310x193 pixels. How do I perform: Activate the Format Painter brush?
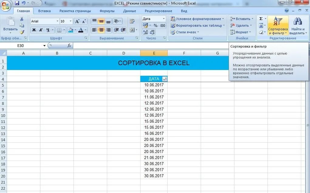[22, 32]
